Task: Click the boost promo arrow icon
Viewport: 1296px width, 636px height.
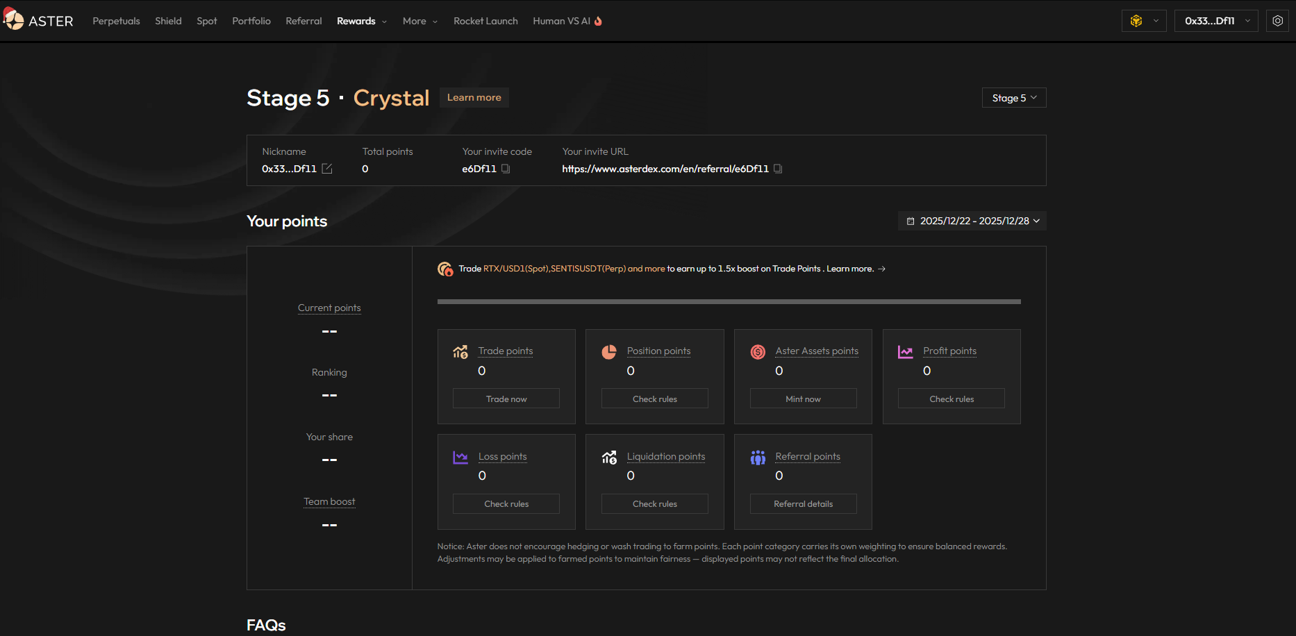Action: click(x=881, y=269)
